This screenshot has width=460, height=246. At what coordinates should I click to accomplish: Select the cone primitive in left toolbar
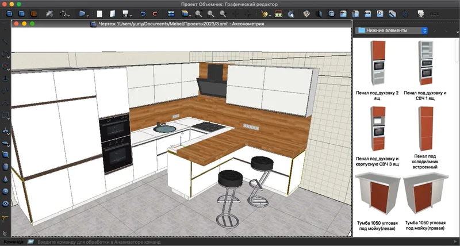coord(5,179)
